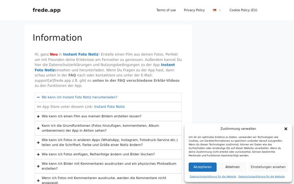Image resolution: width=294 pixels, height=184 pixels.
Task: Click 'unten in der FAQ verschiedene Erklär-Videos' text
Action: click(136, 81)
